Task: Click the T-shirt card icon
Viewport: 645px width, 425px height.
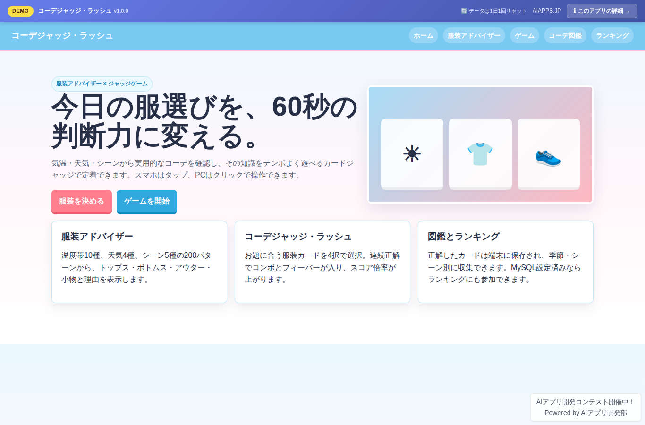Action: tap(480, 154)
